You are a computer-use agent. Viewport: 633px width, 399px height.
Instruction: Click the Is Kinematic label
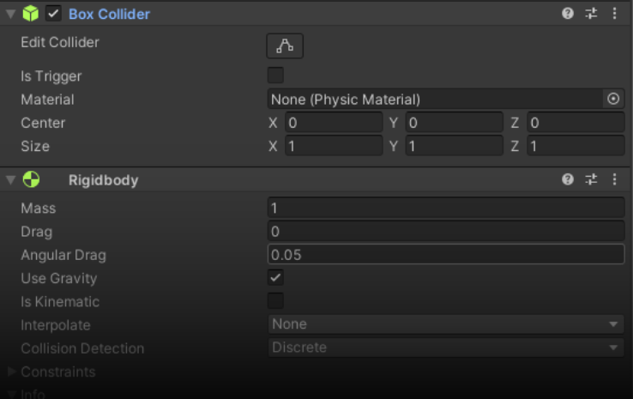[x=60, y=302]
